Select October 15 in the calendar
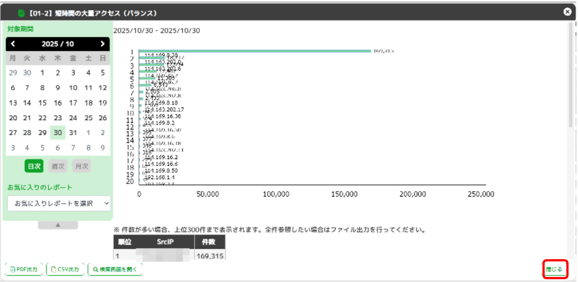This screenshot has height=282, width=578. (43, 103)
